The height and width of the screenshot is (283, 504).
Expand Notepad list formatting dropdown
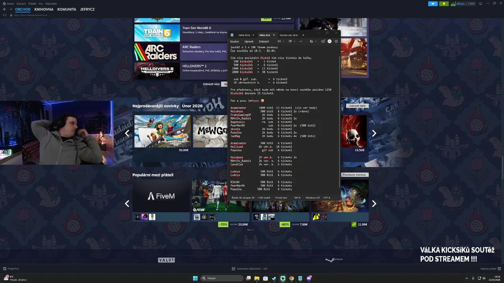tap(292, 41)
